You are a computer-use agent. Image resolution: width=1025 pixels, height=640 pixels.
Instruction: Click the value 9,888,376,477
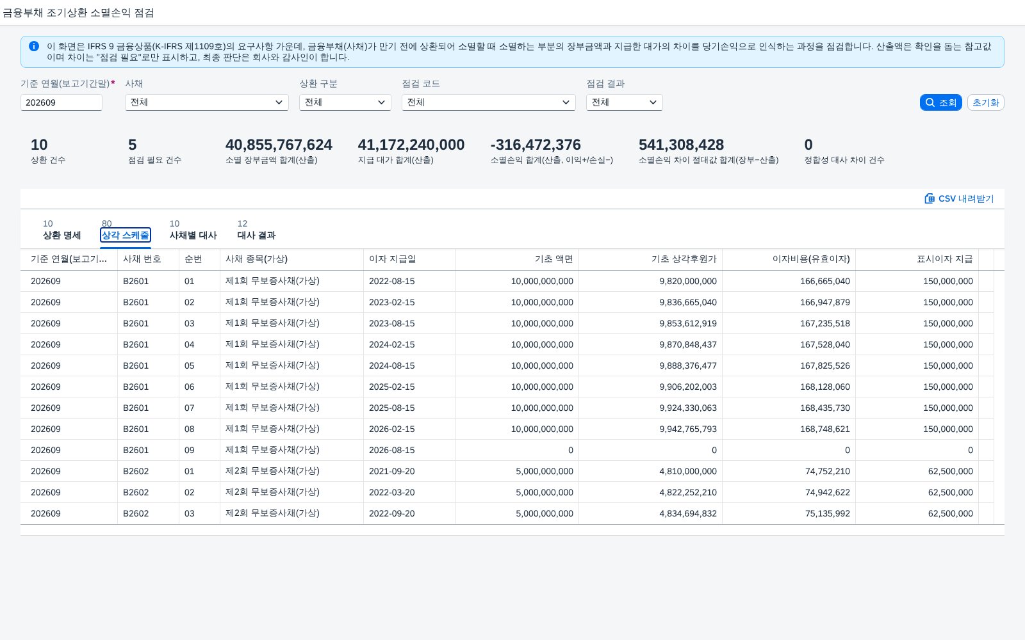pyautogui.click(x=688, y=365)
